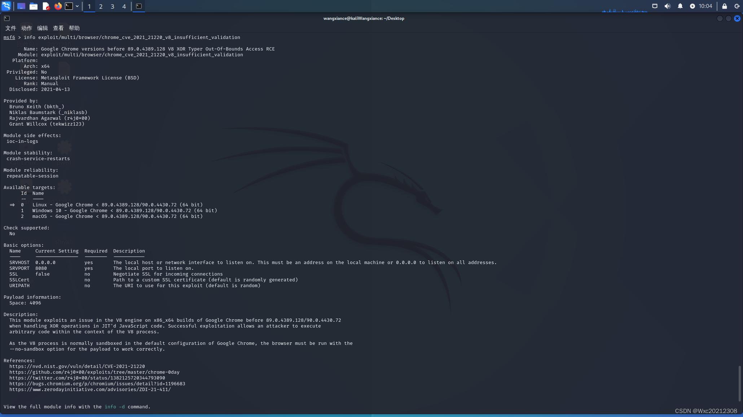Click the '--no-sandbox' option text in description
Screen dimensions: 743x417
coord(27,349)
